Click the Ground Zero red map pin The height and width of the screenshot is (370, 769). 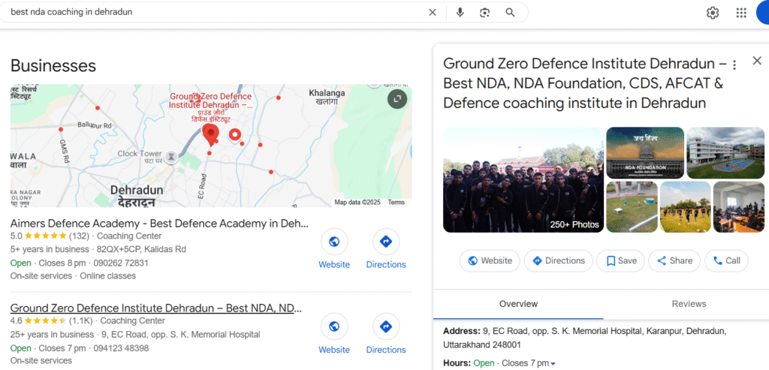(211, 134)
